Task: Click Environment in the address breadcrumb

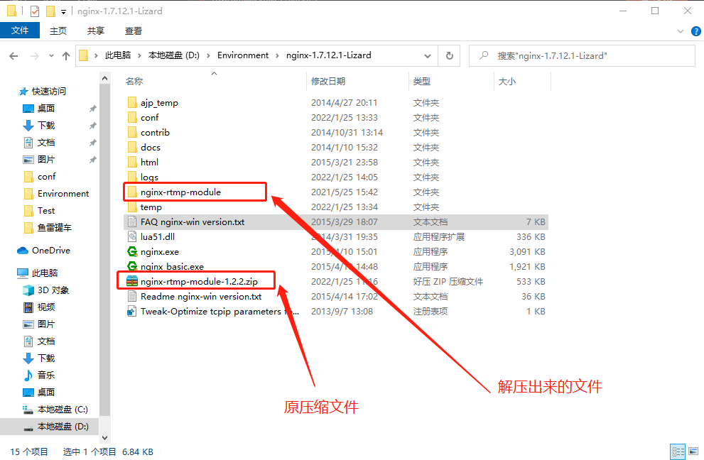Action: click(243, 55)
